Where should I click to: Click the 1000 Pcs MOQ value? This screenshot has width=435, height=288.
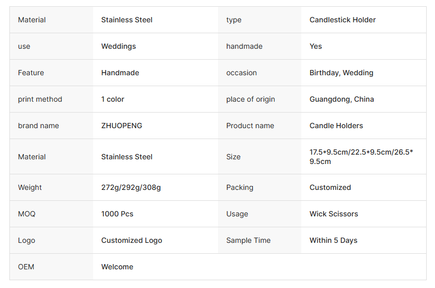tap(117, 214)
